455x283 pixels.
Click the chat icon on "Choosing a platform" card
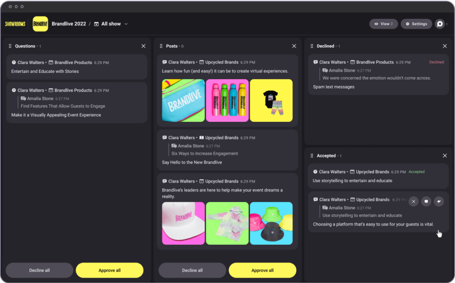coord(315,199)
